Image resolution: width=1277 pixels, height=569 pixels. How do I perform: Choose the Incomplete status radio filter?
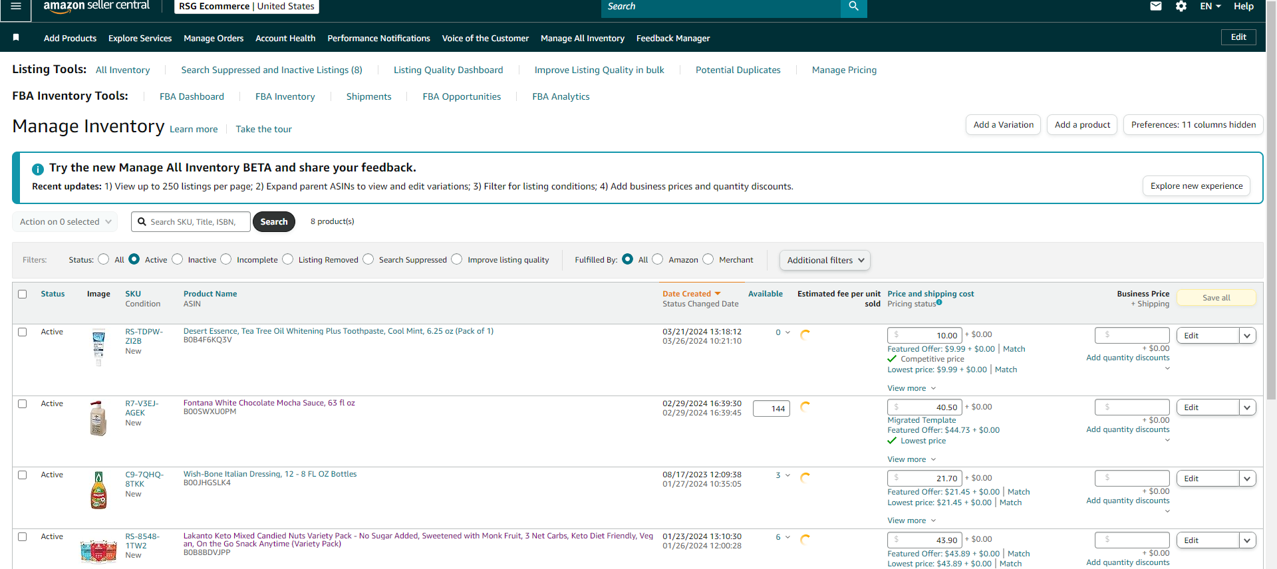(x=226, y=259)
